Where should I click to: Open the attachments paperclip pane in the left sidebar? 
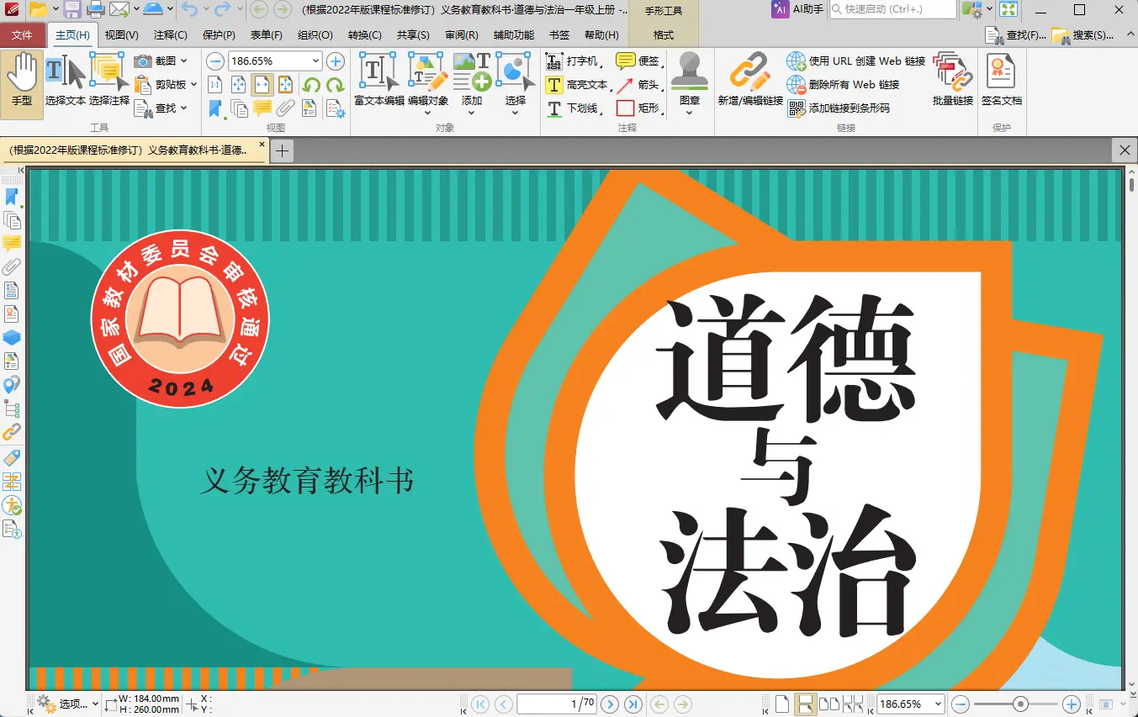[x=12, y=268]
